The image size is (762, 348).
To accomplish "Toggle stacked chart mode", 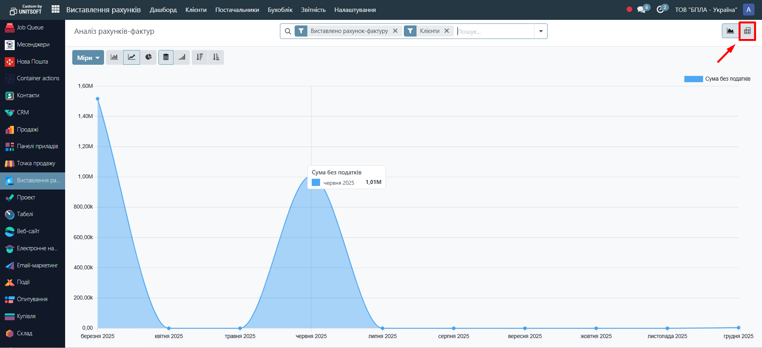I will coord(166,57).
